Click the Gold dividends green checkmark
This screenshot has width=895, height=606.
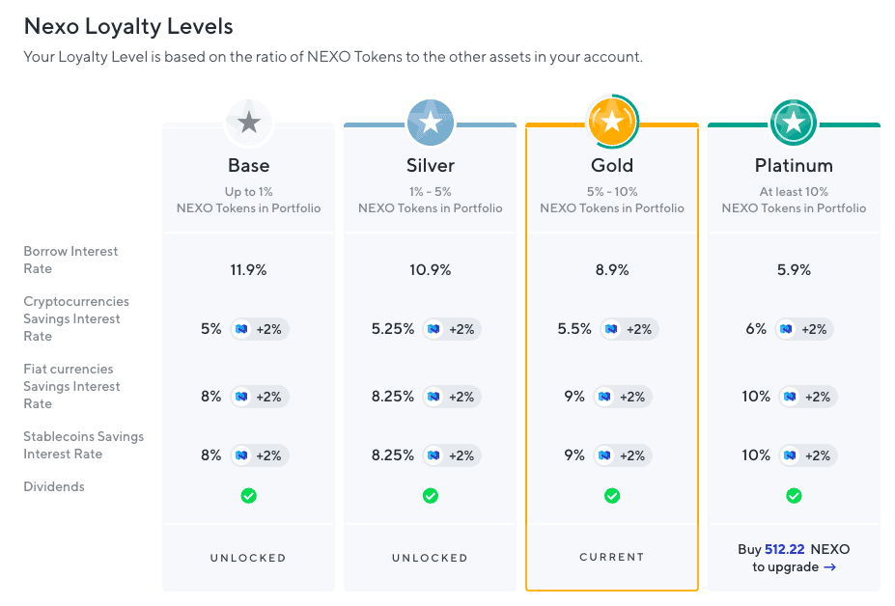pyautogui.click(x=612, y=496)
